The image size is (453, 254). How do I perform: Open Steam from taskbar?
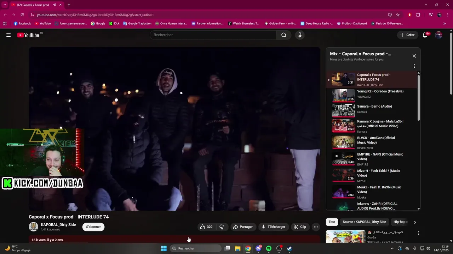tap(289, 248)
